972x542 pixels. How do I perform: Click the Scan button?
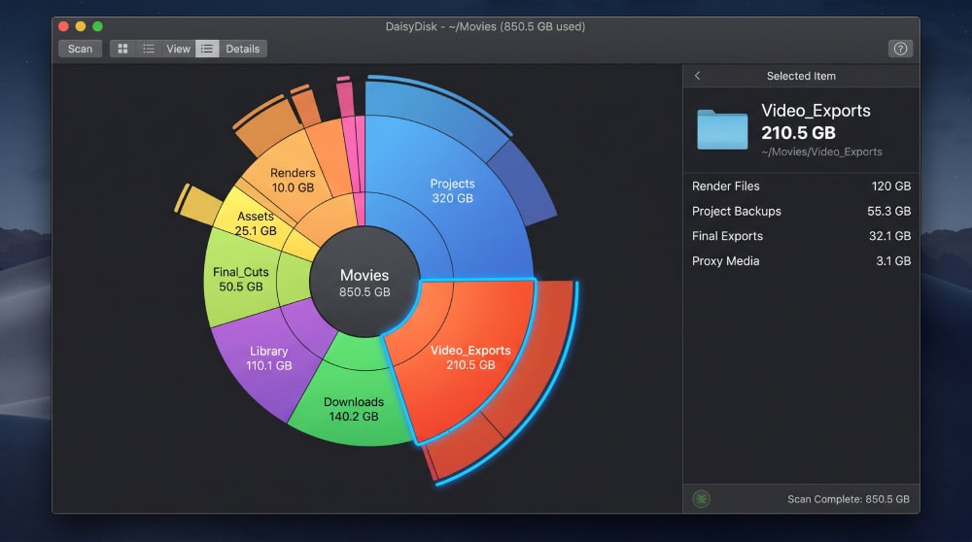pos(80,49)
